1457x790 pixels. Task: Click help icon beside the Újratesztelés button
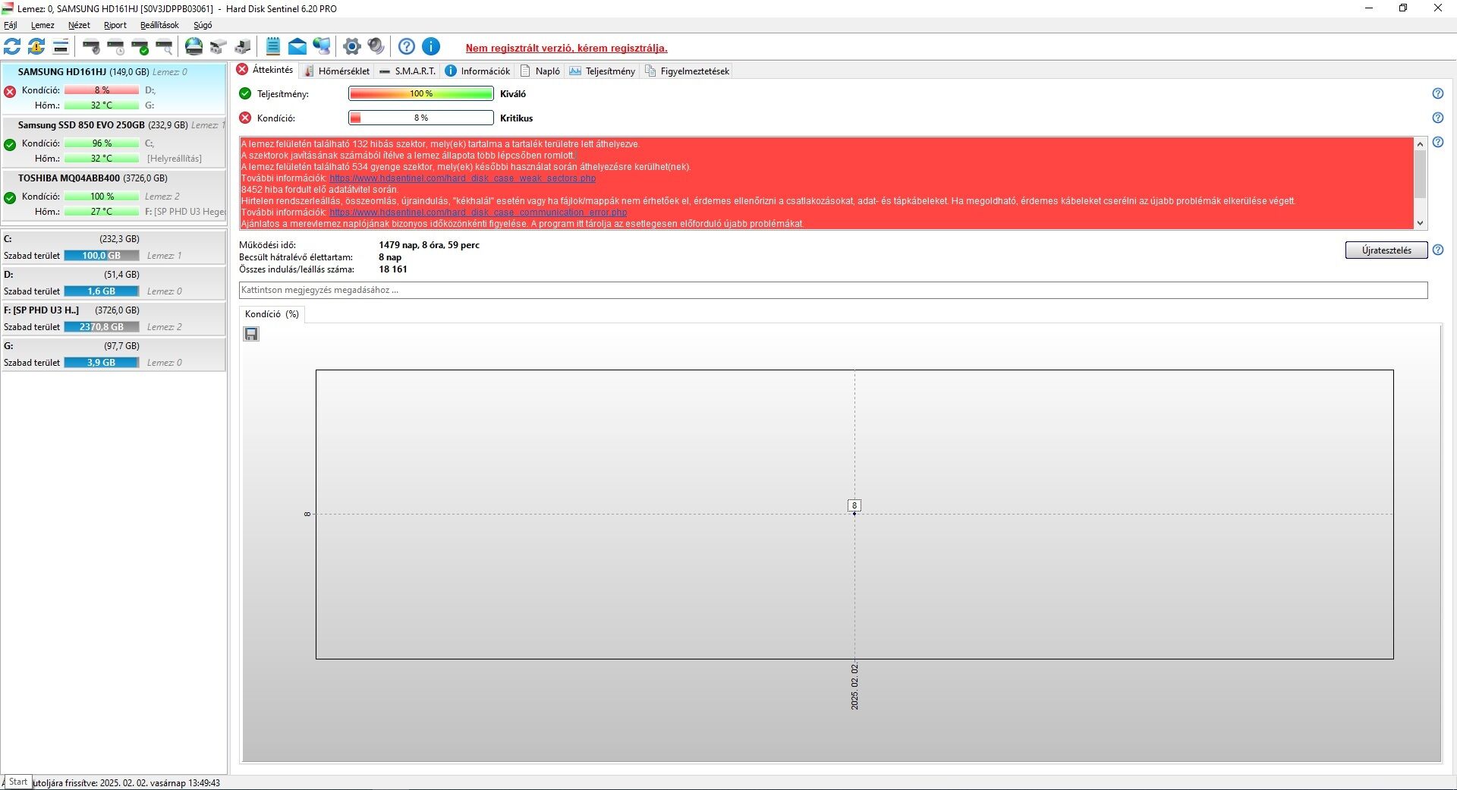1438,250
